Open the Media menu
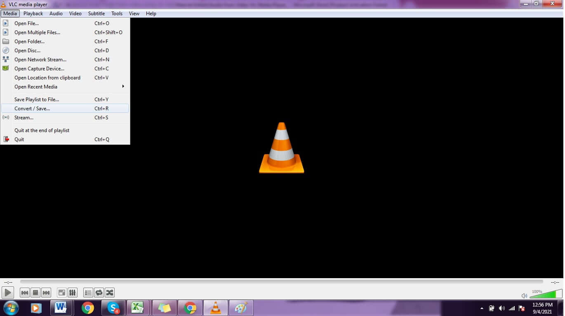565x316 pixels. 10,13
